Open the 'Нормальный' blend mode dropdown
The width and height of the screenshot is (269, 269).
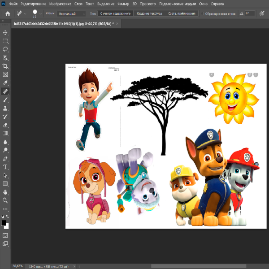tap(71, 14)
